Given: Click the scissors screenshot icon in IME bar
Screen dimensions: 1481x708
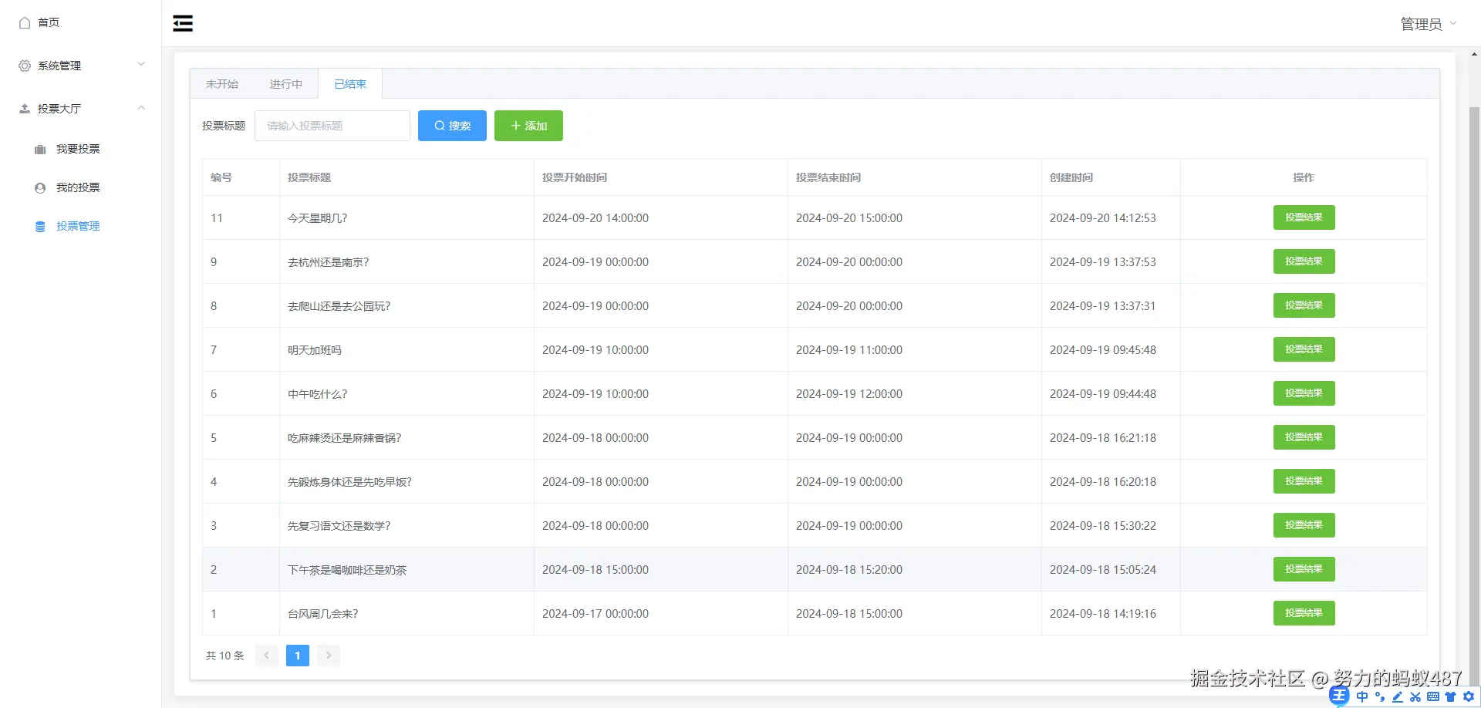Looking at the screenshot, I should 1415,696.
